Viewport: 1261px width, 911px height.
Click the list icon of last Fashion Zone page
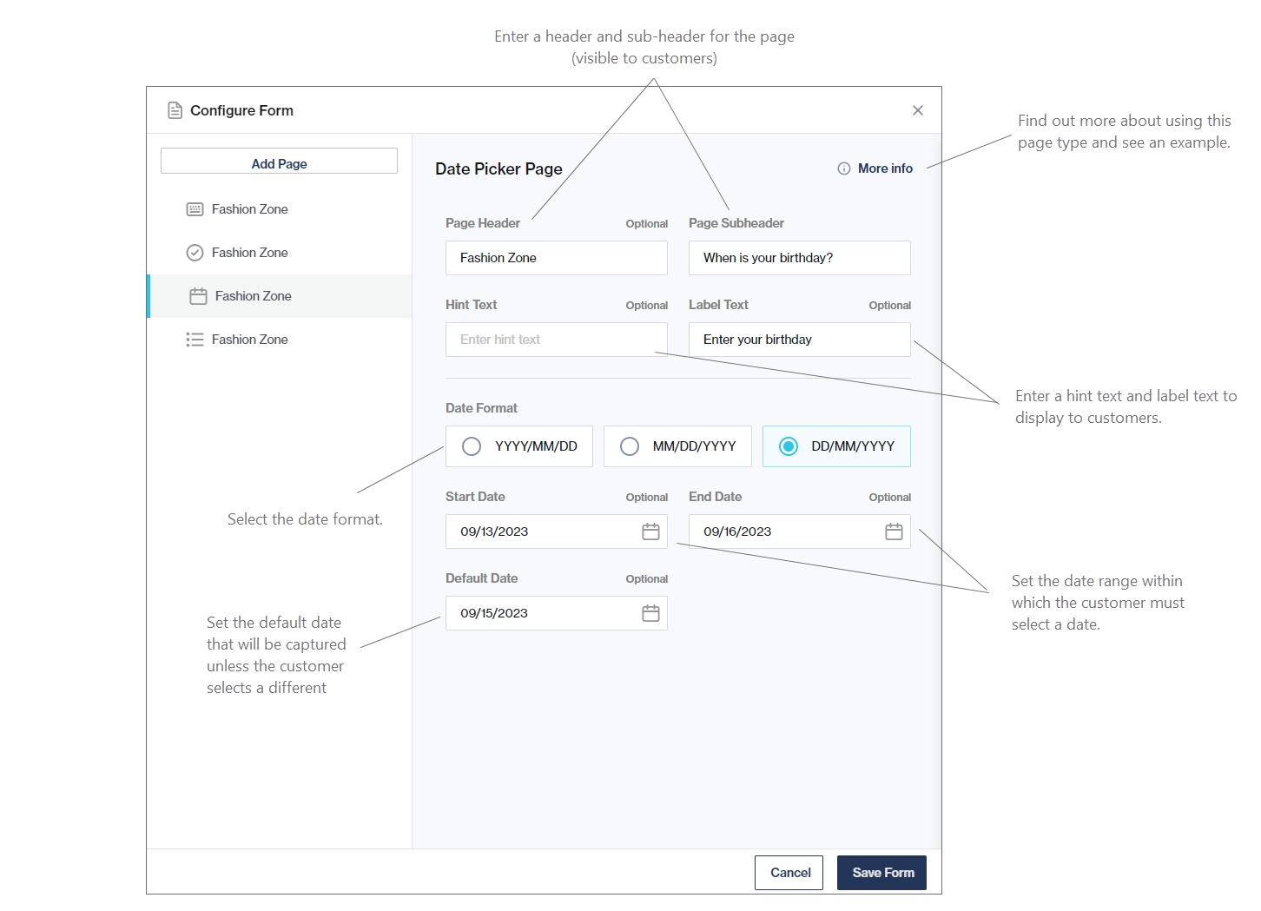[x=195, y=340]
